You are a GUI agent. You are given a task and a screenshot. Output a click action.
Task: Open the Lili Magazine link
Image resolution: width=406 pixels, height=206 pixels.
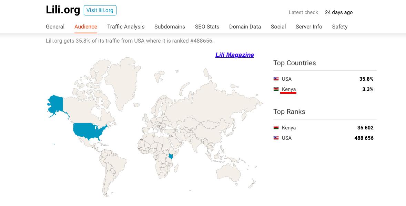click(235, 55)
